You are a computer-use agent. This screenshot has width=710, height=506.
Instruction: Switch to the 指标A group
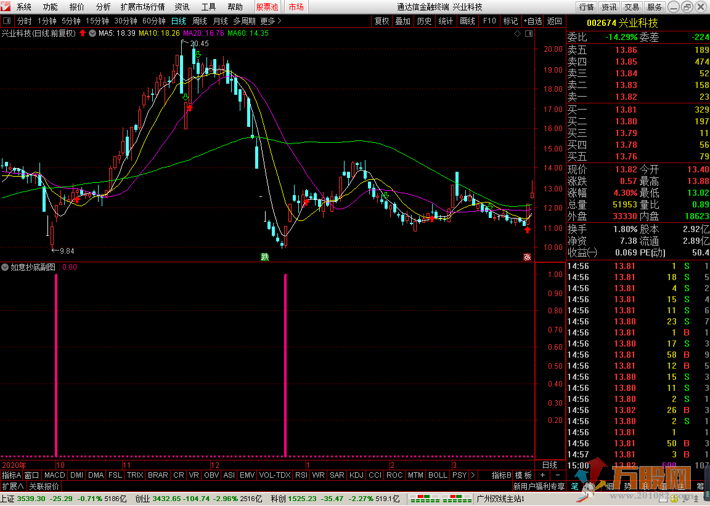(x=11, y=475)
